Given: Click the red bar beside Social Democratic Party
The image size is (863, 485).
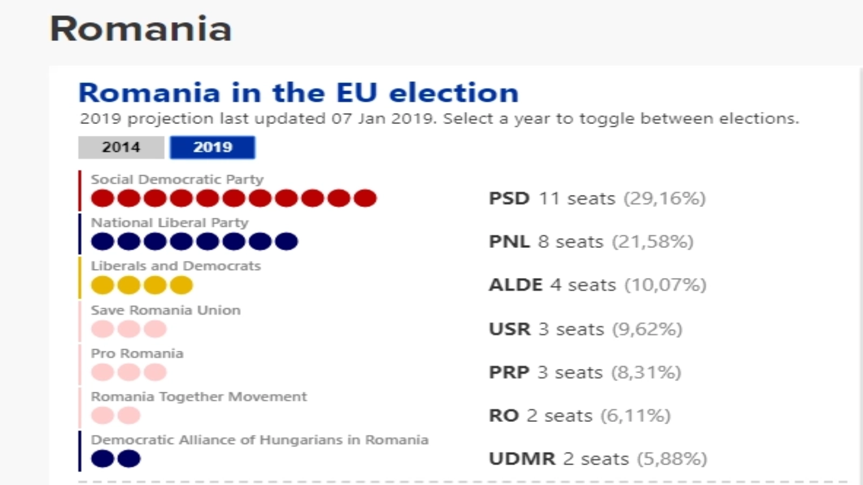Looking at the screenshot, I should [x=80, y=191].
